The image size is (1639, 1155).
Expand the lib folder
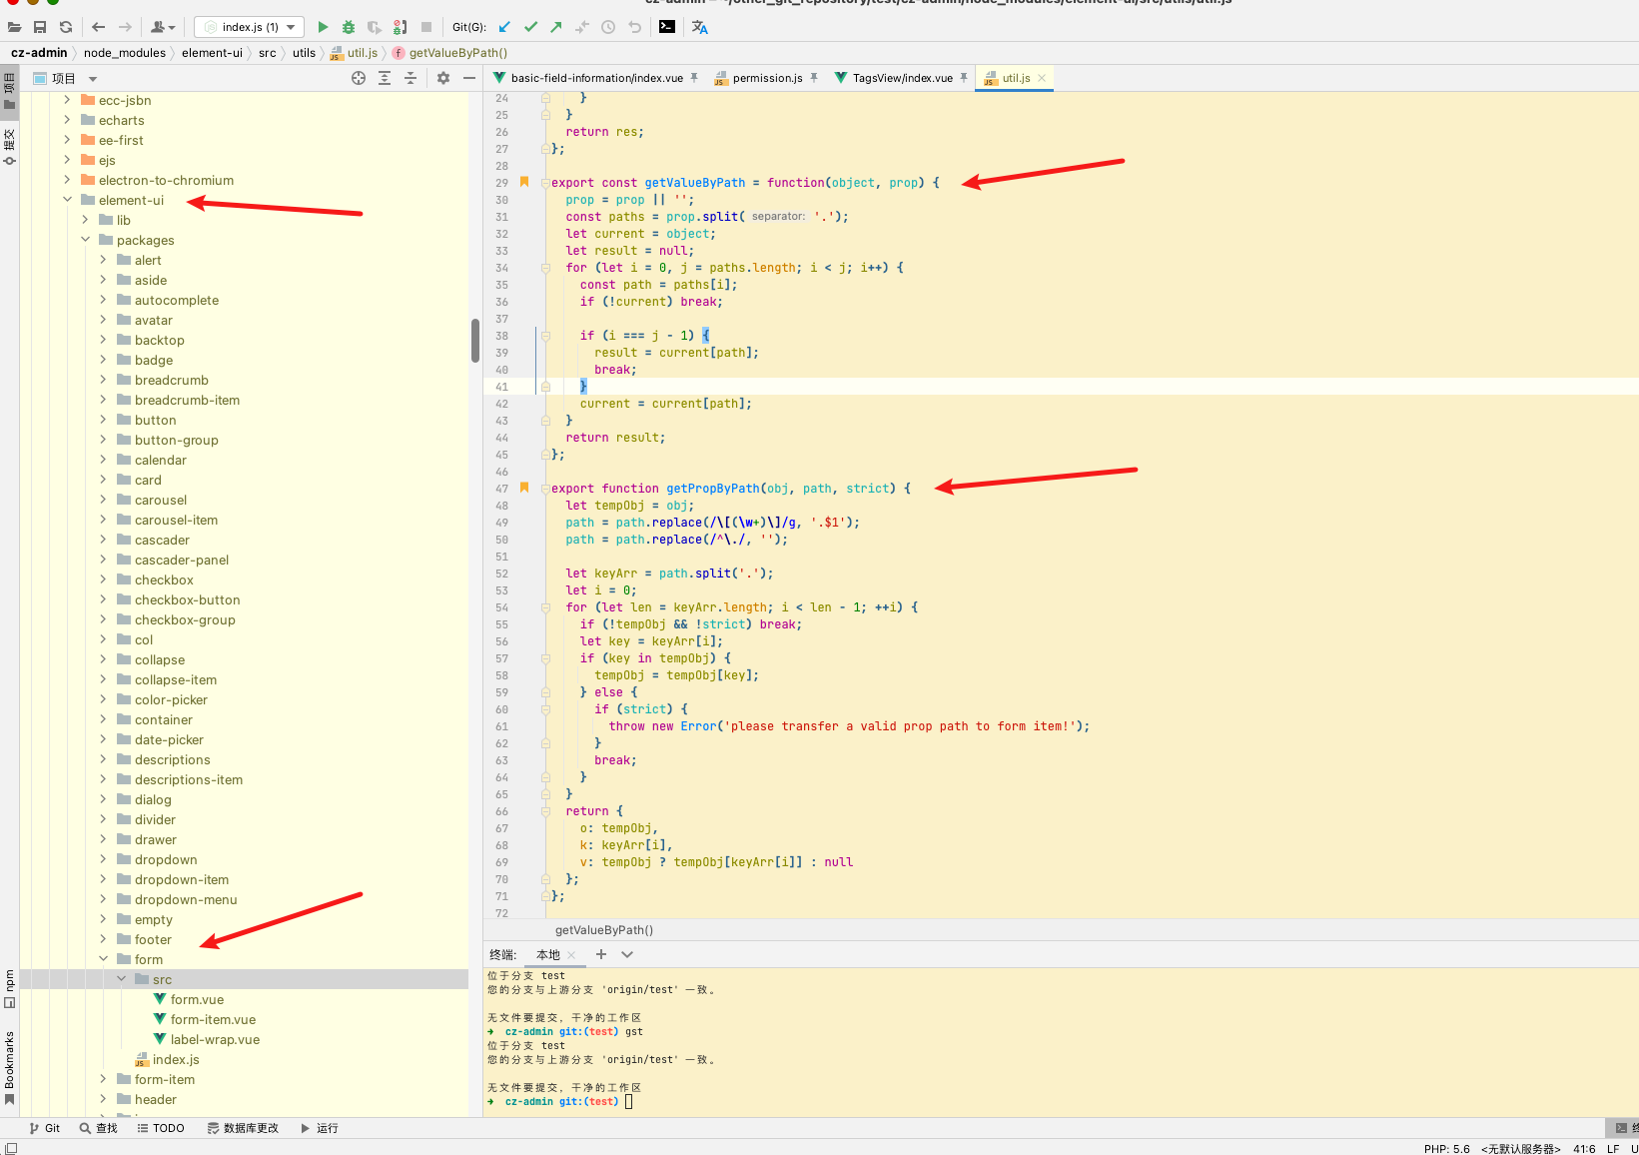(x=86, y=220)
